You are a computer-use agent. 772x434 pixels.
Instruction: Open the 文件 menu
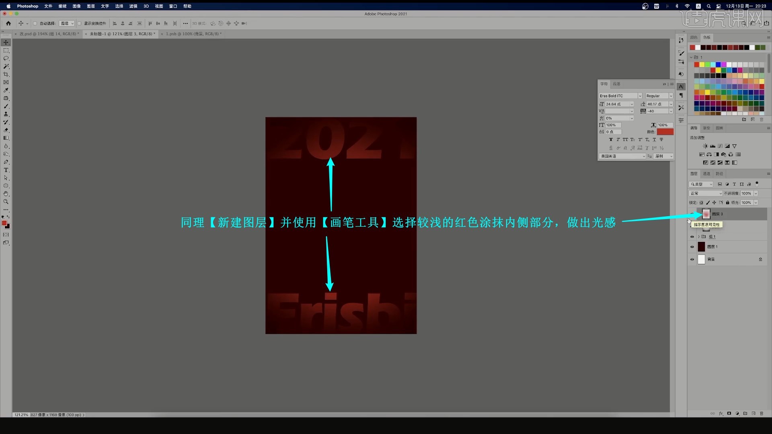48,6
